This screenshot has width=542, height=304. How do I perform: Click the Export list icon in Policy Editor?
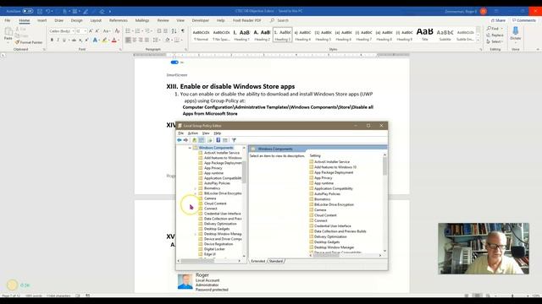(209, 140)
